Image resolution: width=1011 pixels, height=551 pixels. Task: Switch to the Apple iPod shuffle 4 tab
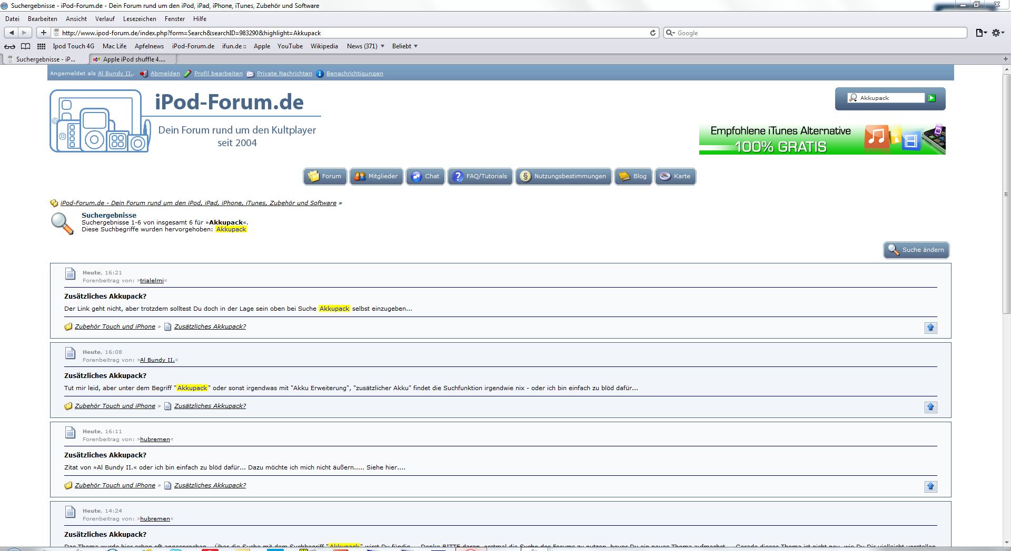[132, 59]
